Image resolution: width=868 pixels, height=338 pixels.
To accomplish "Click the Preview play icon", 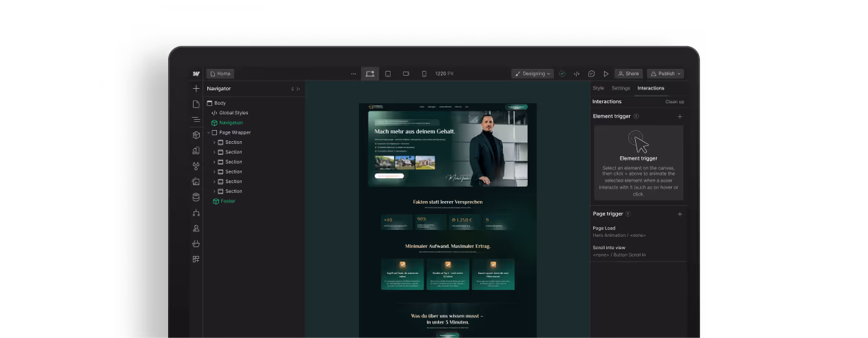I will 606,74.
